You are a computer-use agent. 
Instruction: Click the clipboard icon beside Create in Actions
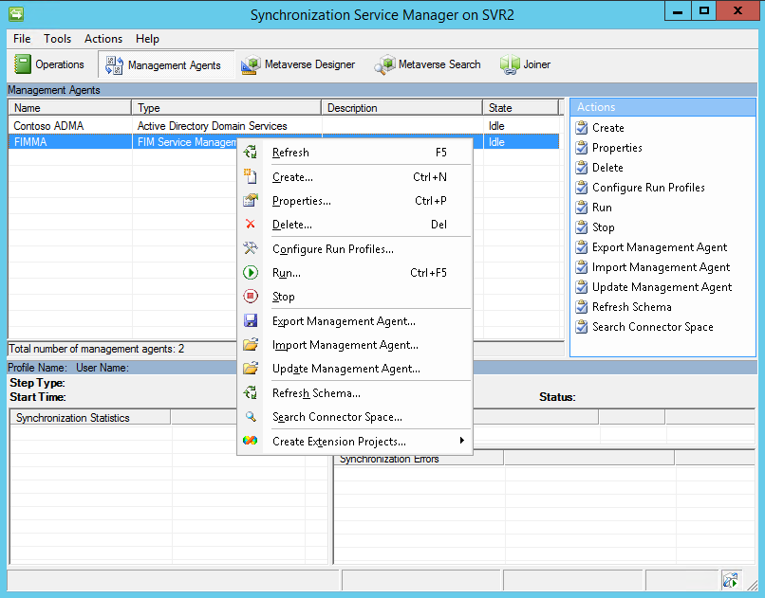pyautogui.click(x=582, y=128)
